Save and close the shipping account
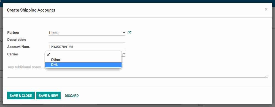This screenshot has height=107, width=275. [21, 95]
